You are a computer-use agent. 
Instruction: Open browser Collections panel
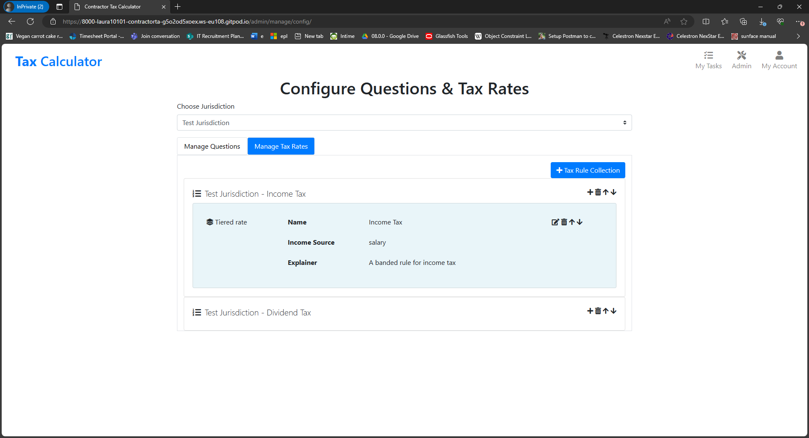tap(743, 21)
